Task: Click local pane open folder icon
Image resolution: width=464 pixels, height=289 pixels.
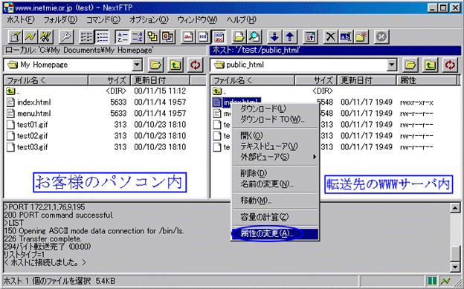Action: (155, 65)
